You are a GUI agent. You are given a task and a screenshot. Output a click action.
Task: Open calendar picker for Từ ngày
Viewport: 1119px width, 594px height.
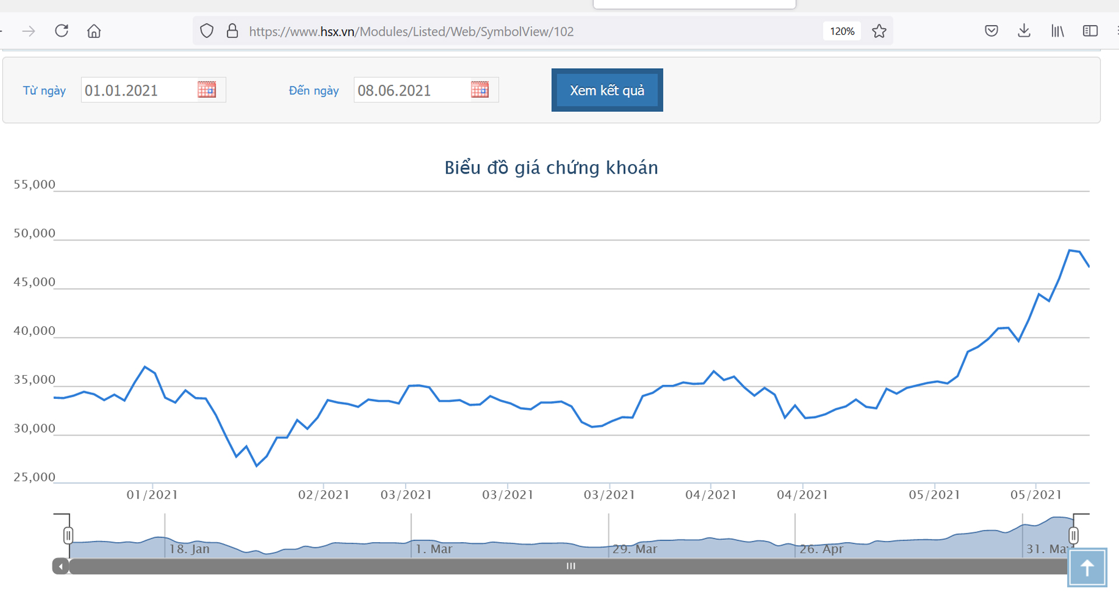(x=207, y=90)
